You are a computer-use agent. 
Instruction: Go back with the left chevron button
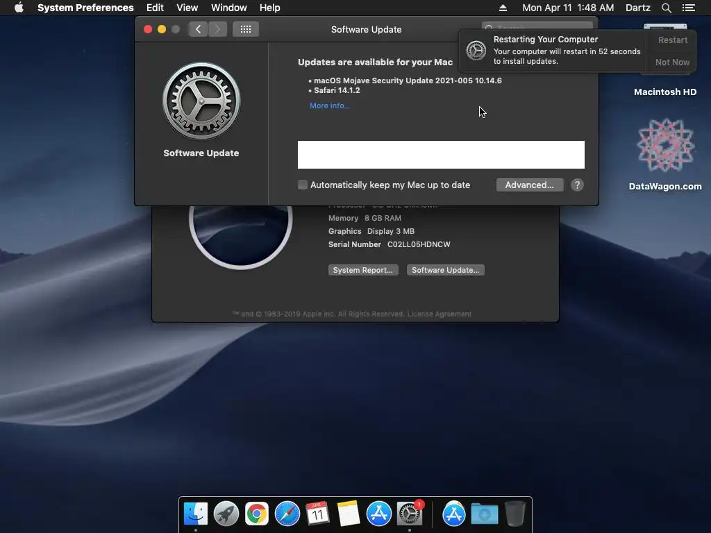pos(198,29)
